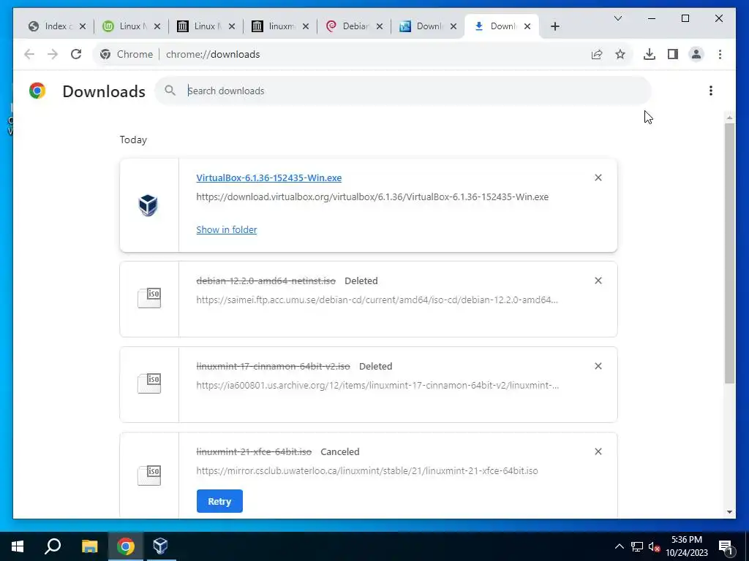This screenshot has width=749, height=561.
Task: Toggle the side panel icon
Action: (673, 54)
